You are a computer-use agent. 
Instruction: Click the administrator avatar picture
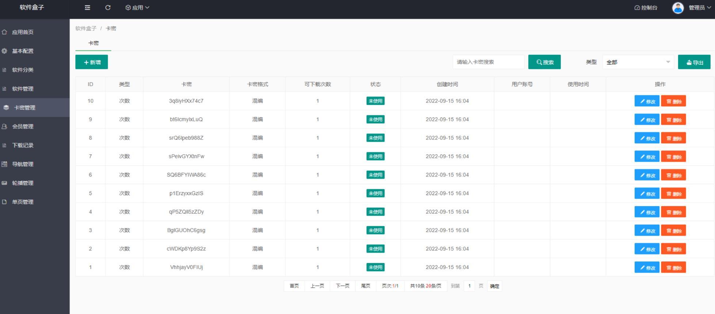point(678,8)
